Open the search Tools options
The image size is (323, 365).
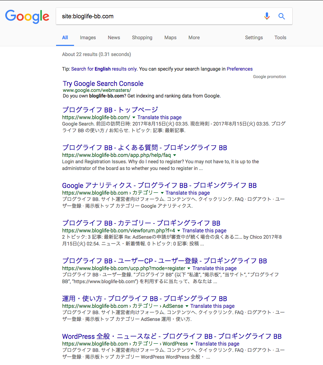[280, 37]
